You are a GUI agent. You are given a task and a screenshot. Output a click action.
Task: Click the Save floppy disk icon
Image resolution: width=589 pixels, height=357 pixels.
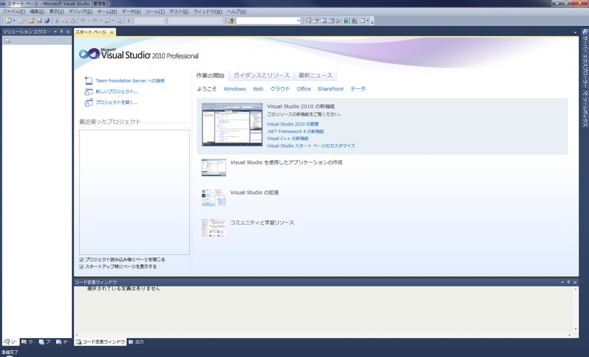40,21
